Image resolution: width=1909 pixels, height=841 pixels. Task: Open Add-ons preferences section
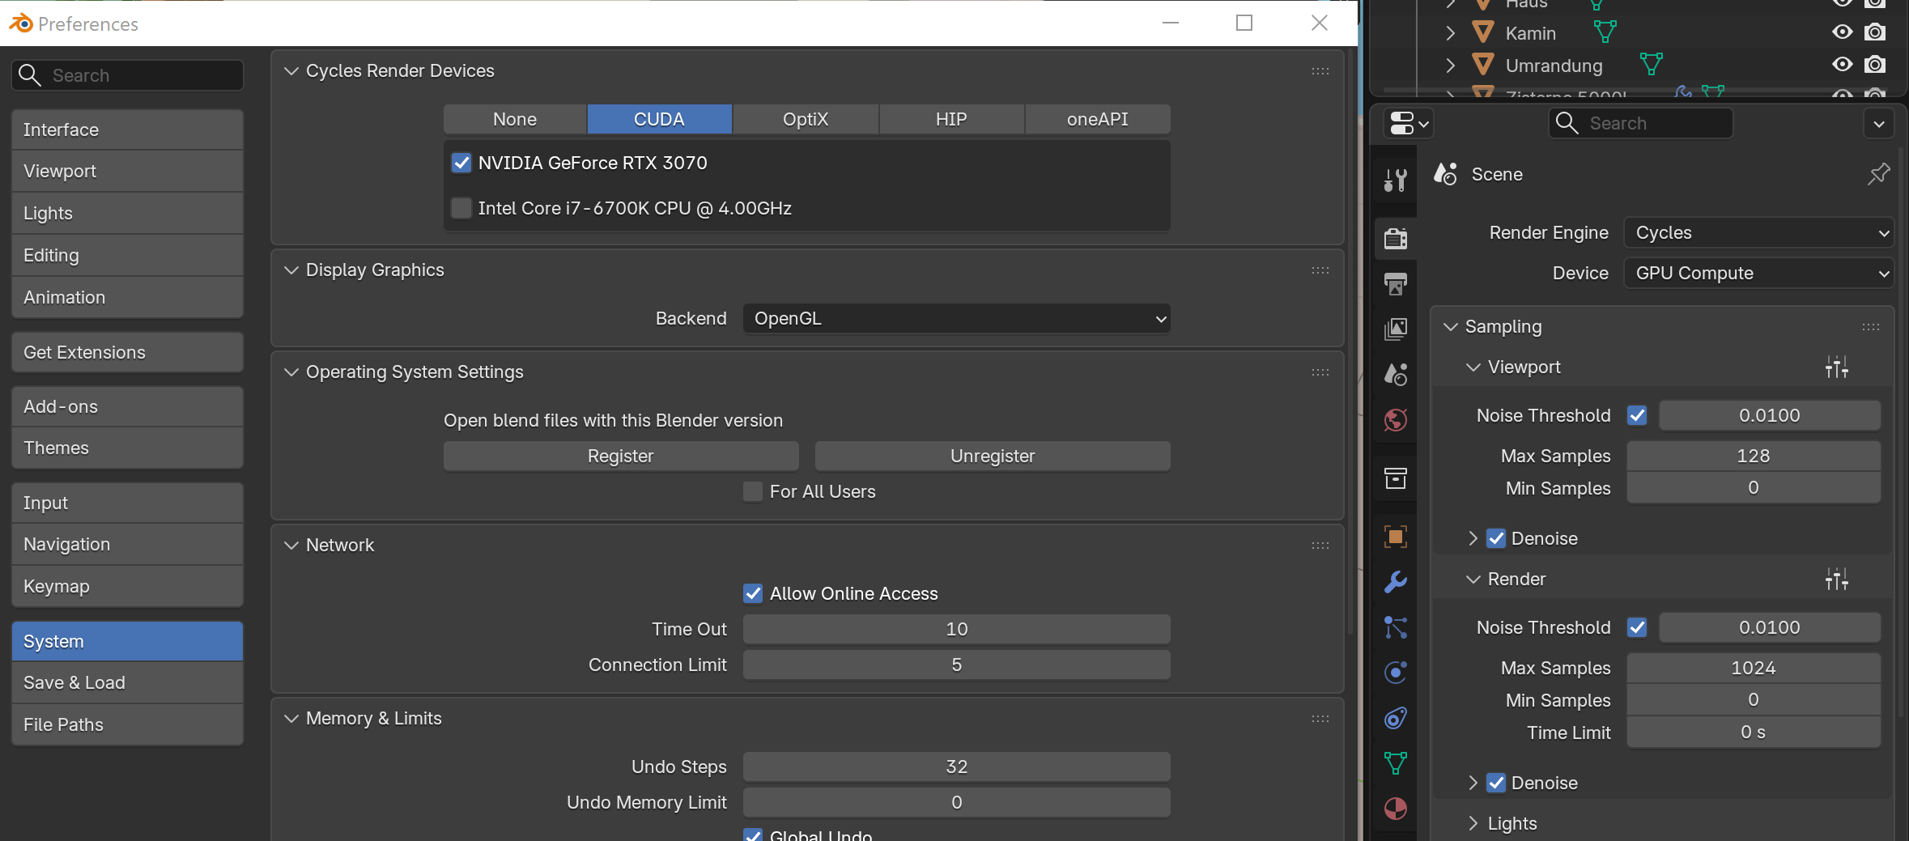coord(127,406)
